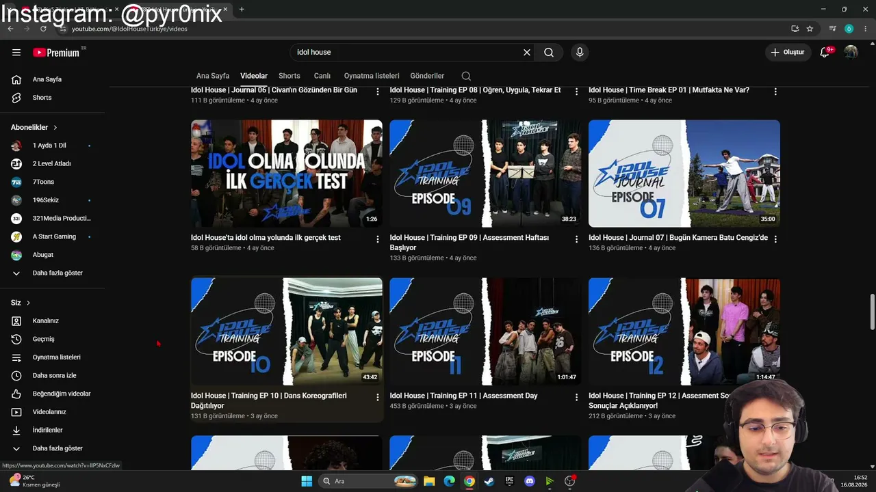Open the A Start Gaming subscription
Viewport: 876px width, 492px height.
tap(53, 236)
